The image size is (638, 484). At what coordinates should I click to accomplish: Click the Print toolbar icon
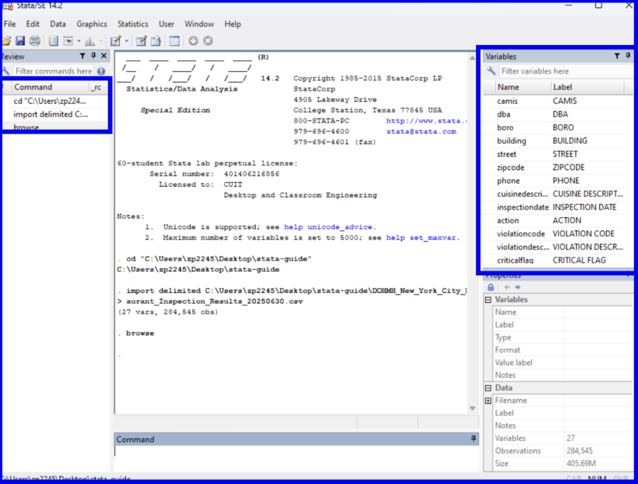coord(35,41)
